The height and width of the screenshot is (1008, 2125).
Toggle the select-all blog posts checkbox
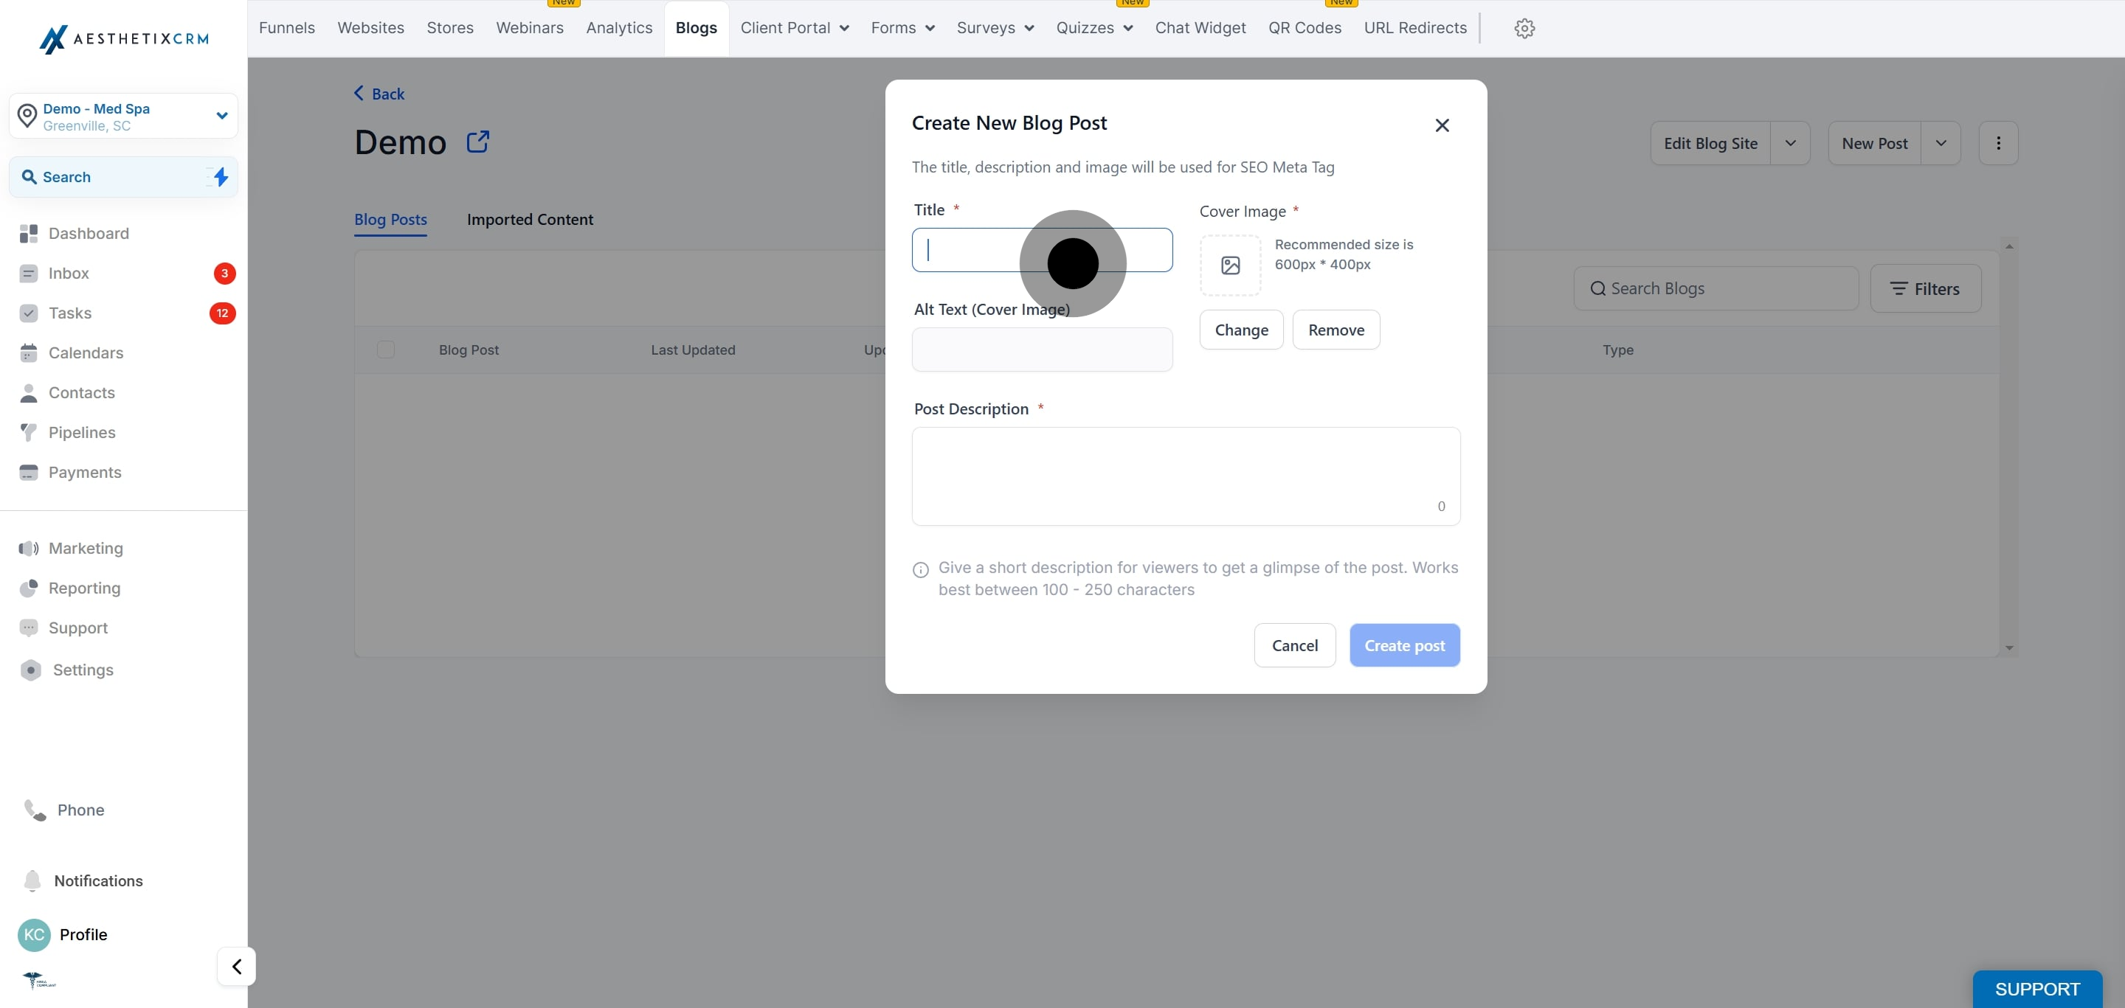[385, 350]
